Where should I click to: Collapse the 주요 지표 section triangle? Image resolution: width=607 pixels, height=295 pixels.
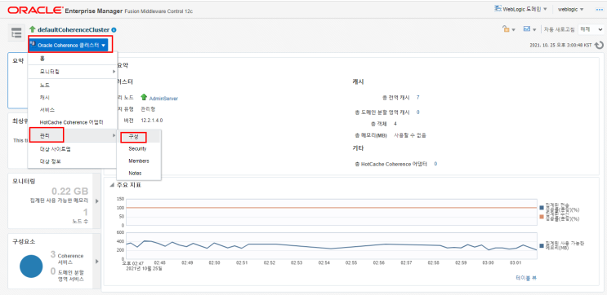click(x=112, y=185)
